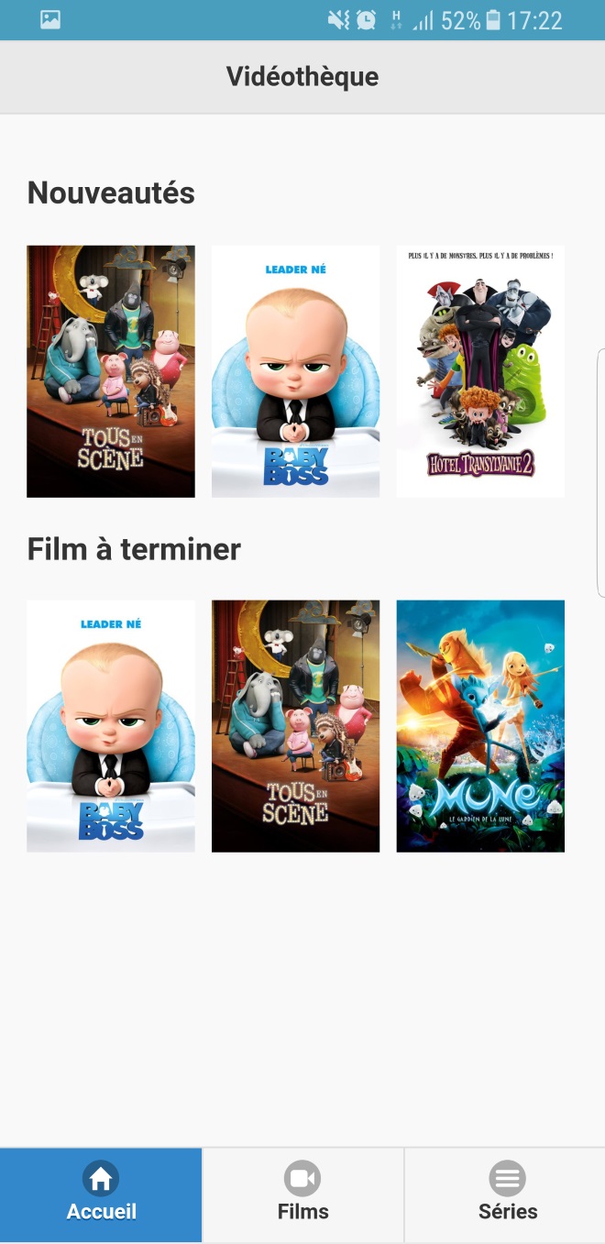Open the Mune movie poster
The width and height of the screenshot is (605, 1244).
[480, 726]
